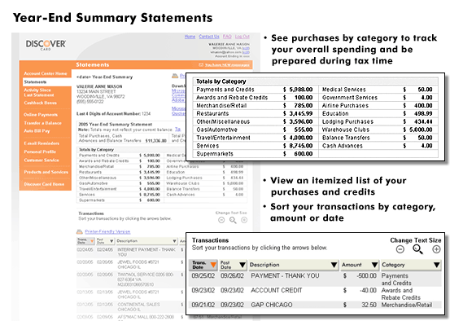The width and height of the screenshot is (450, 321).
Task: Click small plus text-size icon in statement page
Action: pos(244,220)
